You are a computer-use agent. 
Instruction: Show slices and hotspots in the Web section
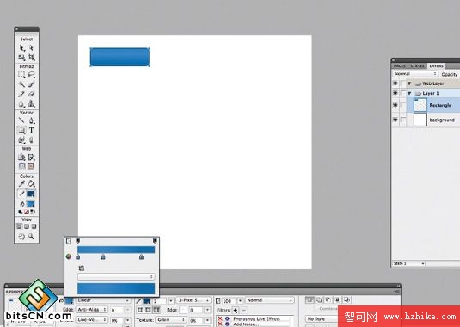[x=31, y=166]
